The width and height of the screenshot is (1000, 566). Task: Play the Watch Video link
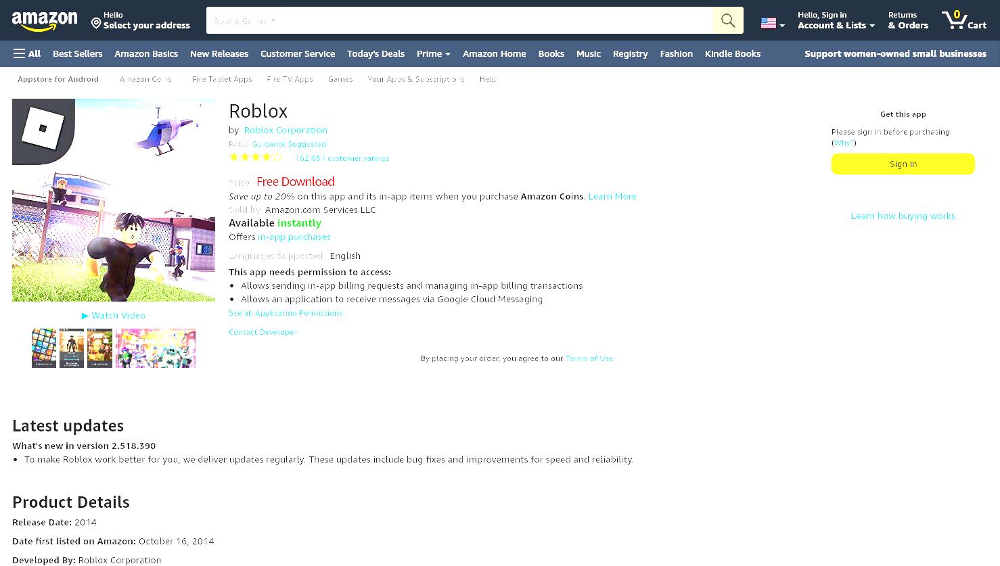click(x=114, y=315)
